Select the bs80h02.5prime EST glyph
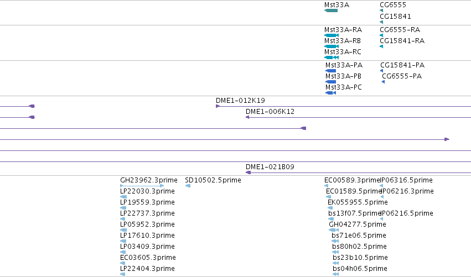Viewport: 471px width, 277px height. tap(335, 252)
